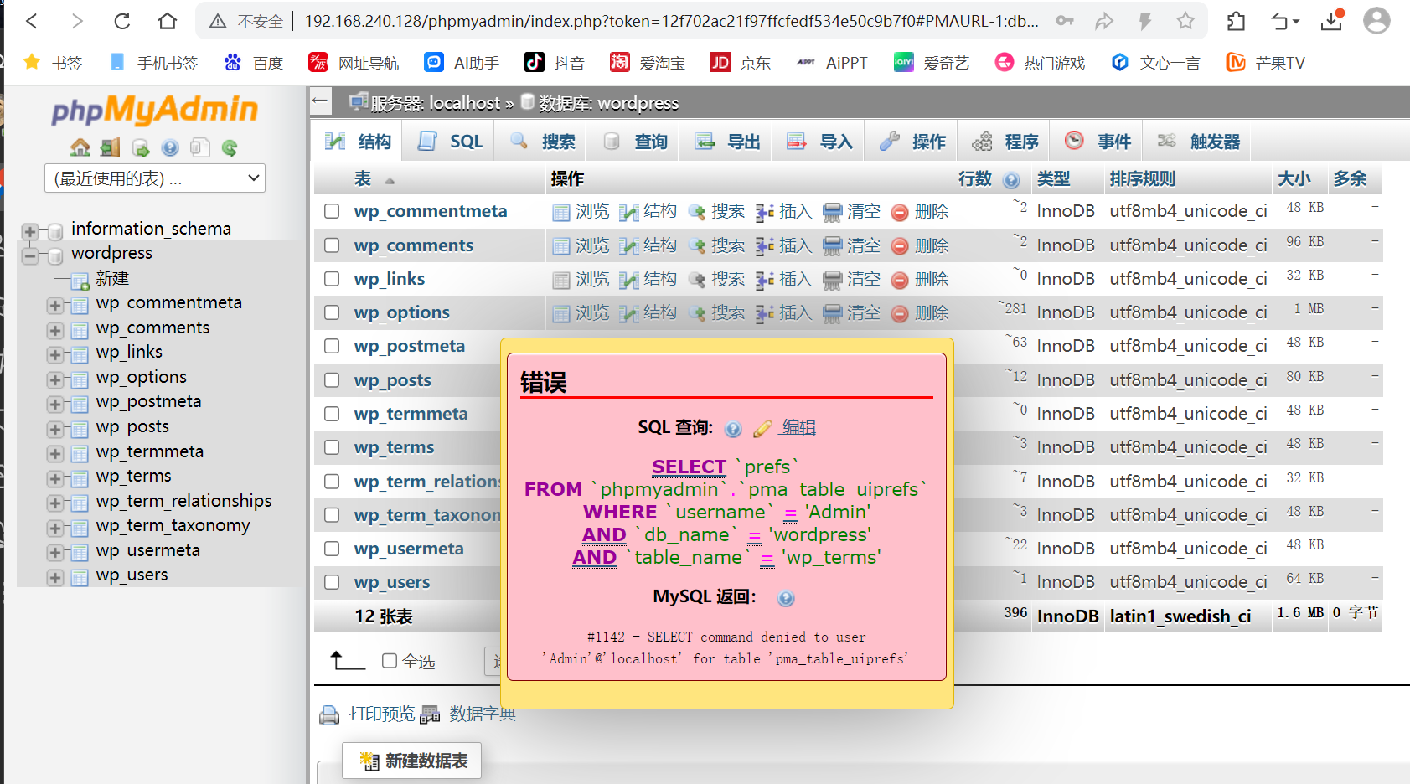Click the browser address bar

pyautogui.click(x=670, y=21)
